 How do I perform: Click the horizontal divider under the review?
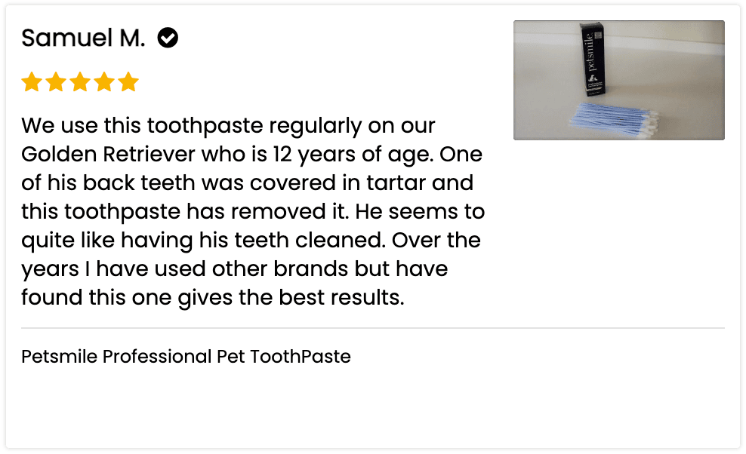point(373,329)
